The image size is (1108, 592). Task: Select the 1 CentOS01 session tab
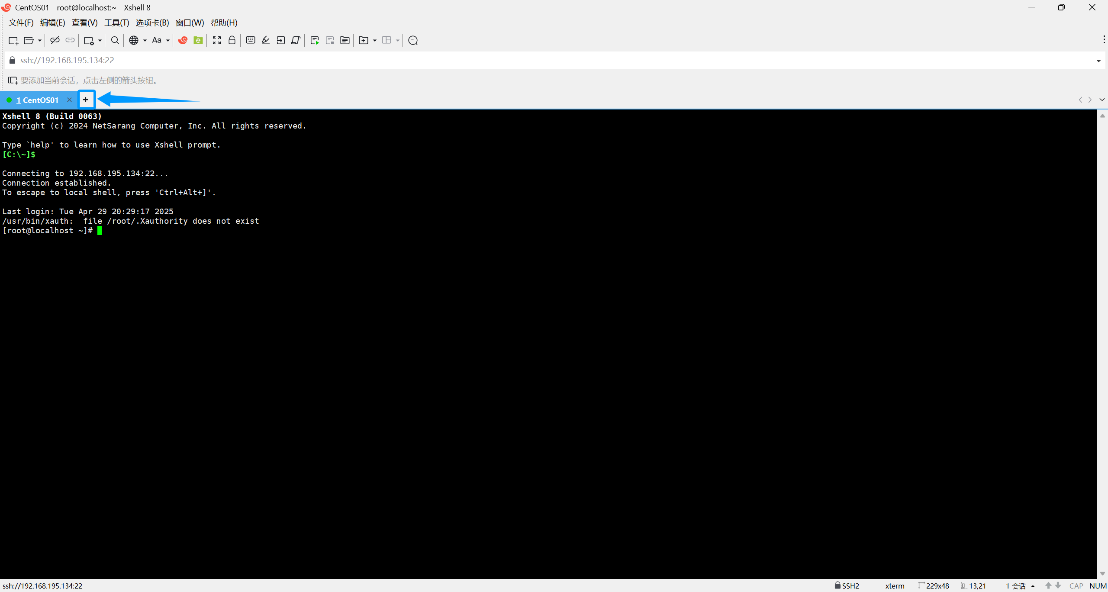pos(37,100)
